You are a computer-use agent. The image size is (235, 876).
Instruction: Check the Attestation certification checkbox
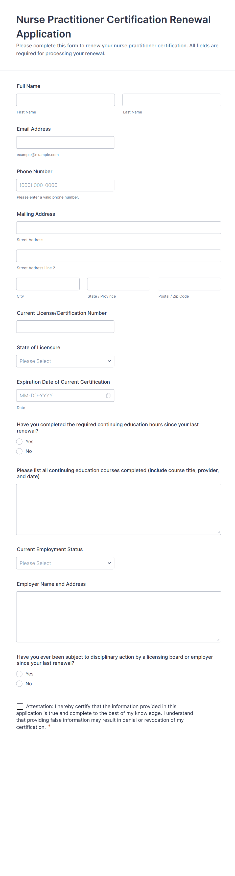pyautogui.click(x=20, y=706)
